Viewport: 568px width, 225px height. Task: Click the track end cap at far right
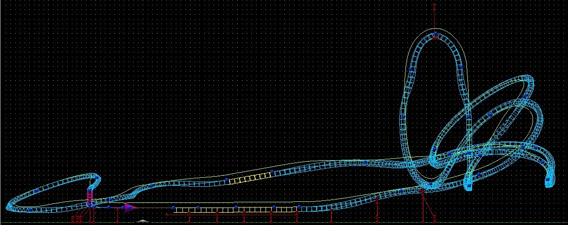tap(548, 182)
